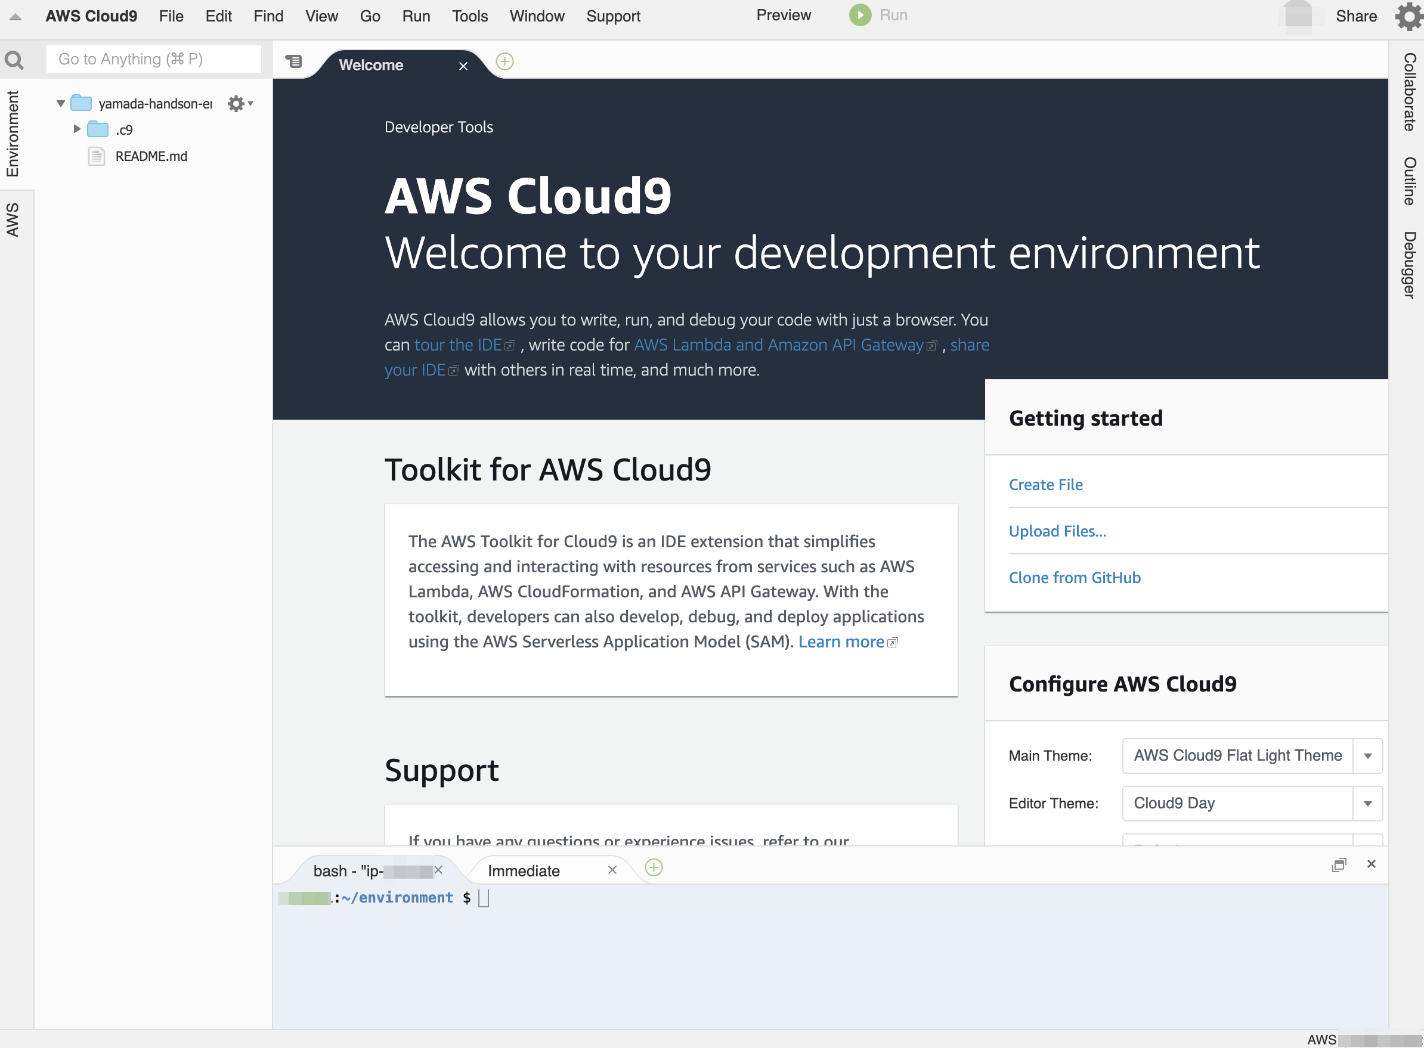Screen dimensions: 1424x1048
Task: Open the Editor Theme dropdown
Action: pyautogui.click(x=1252, y=803)
